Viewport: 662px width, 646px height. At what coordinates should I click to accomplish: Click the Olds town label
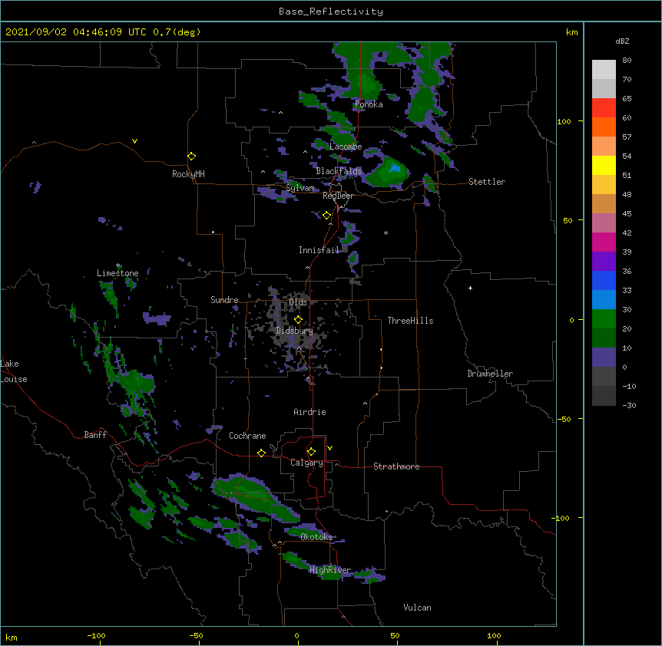[x=298, y=302]
